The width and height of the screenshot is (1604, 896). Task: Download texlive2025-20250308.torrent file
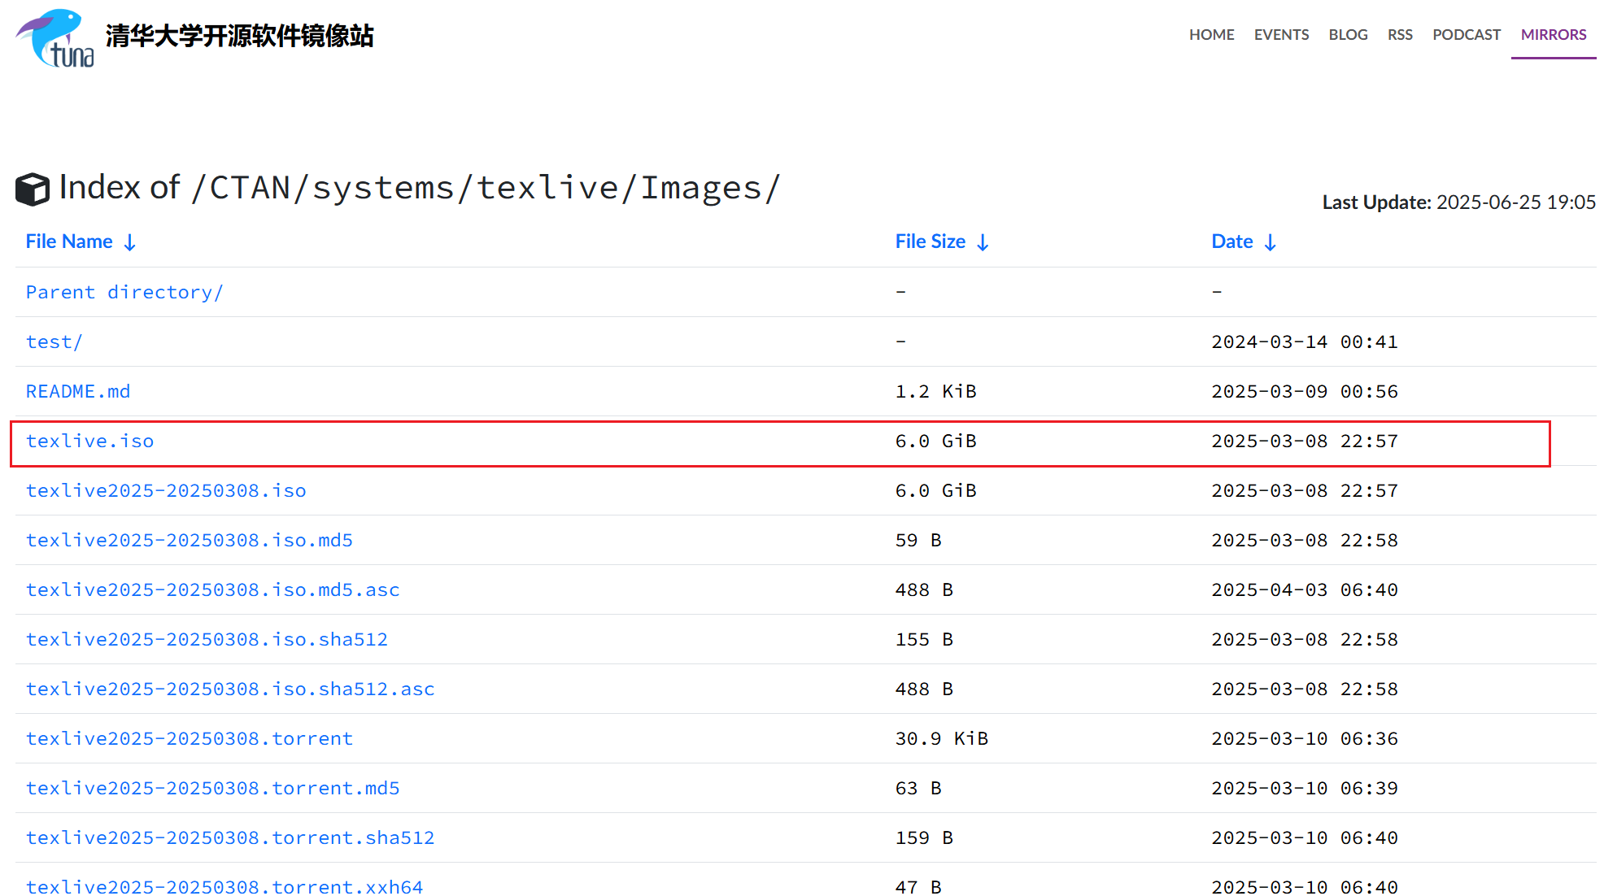(x=189, y=739)
